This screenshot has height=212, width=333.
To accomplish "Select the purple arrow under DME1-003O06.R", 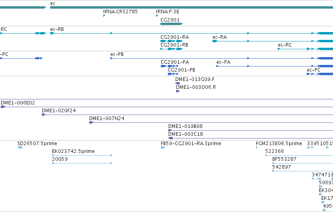I will click(x=178, y=91).
